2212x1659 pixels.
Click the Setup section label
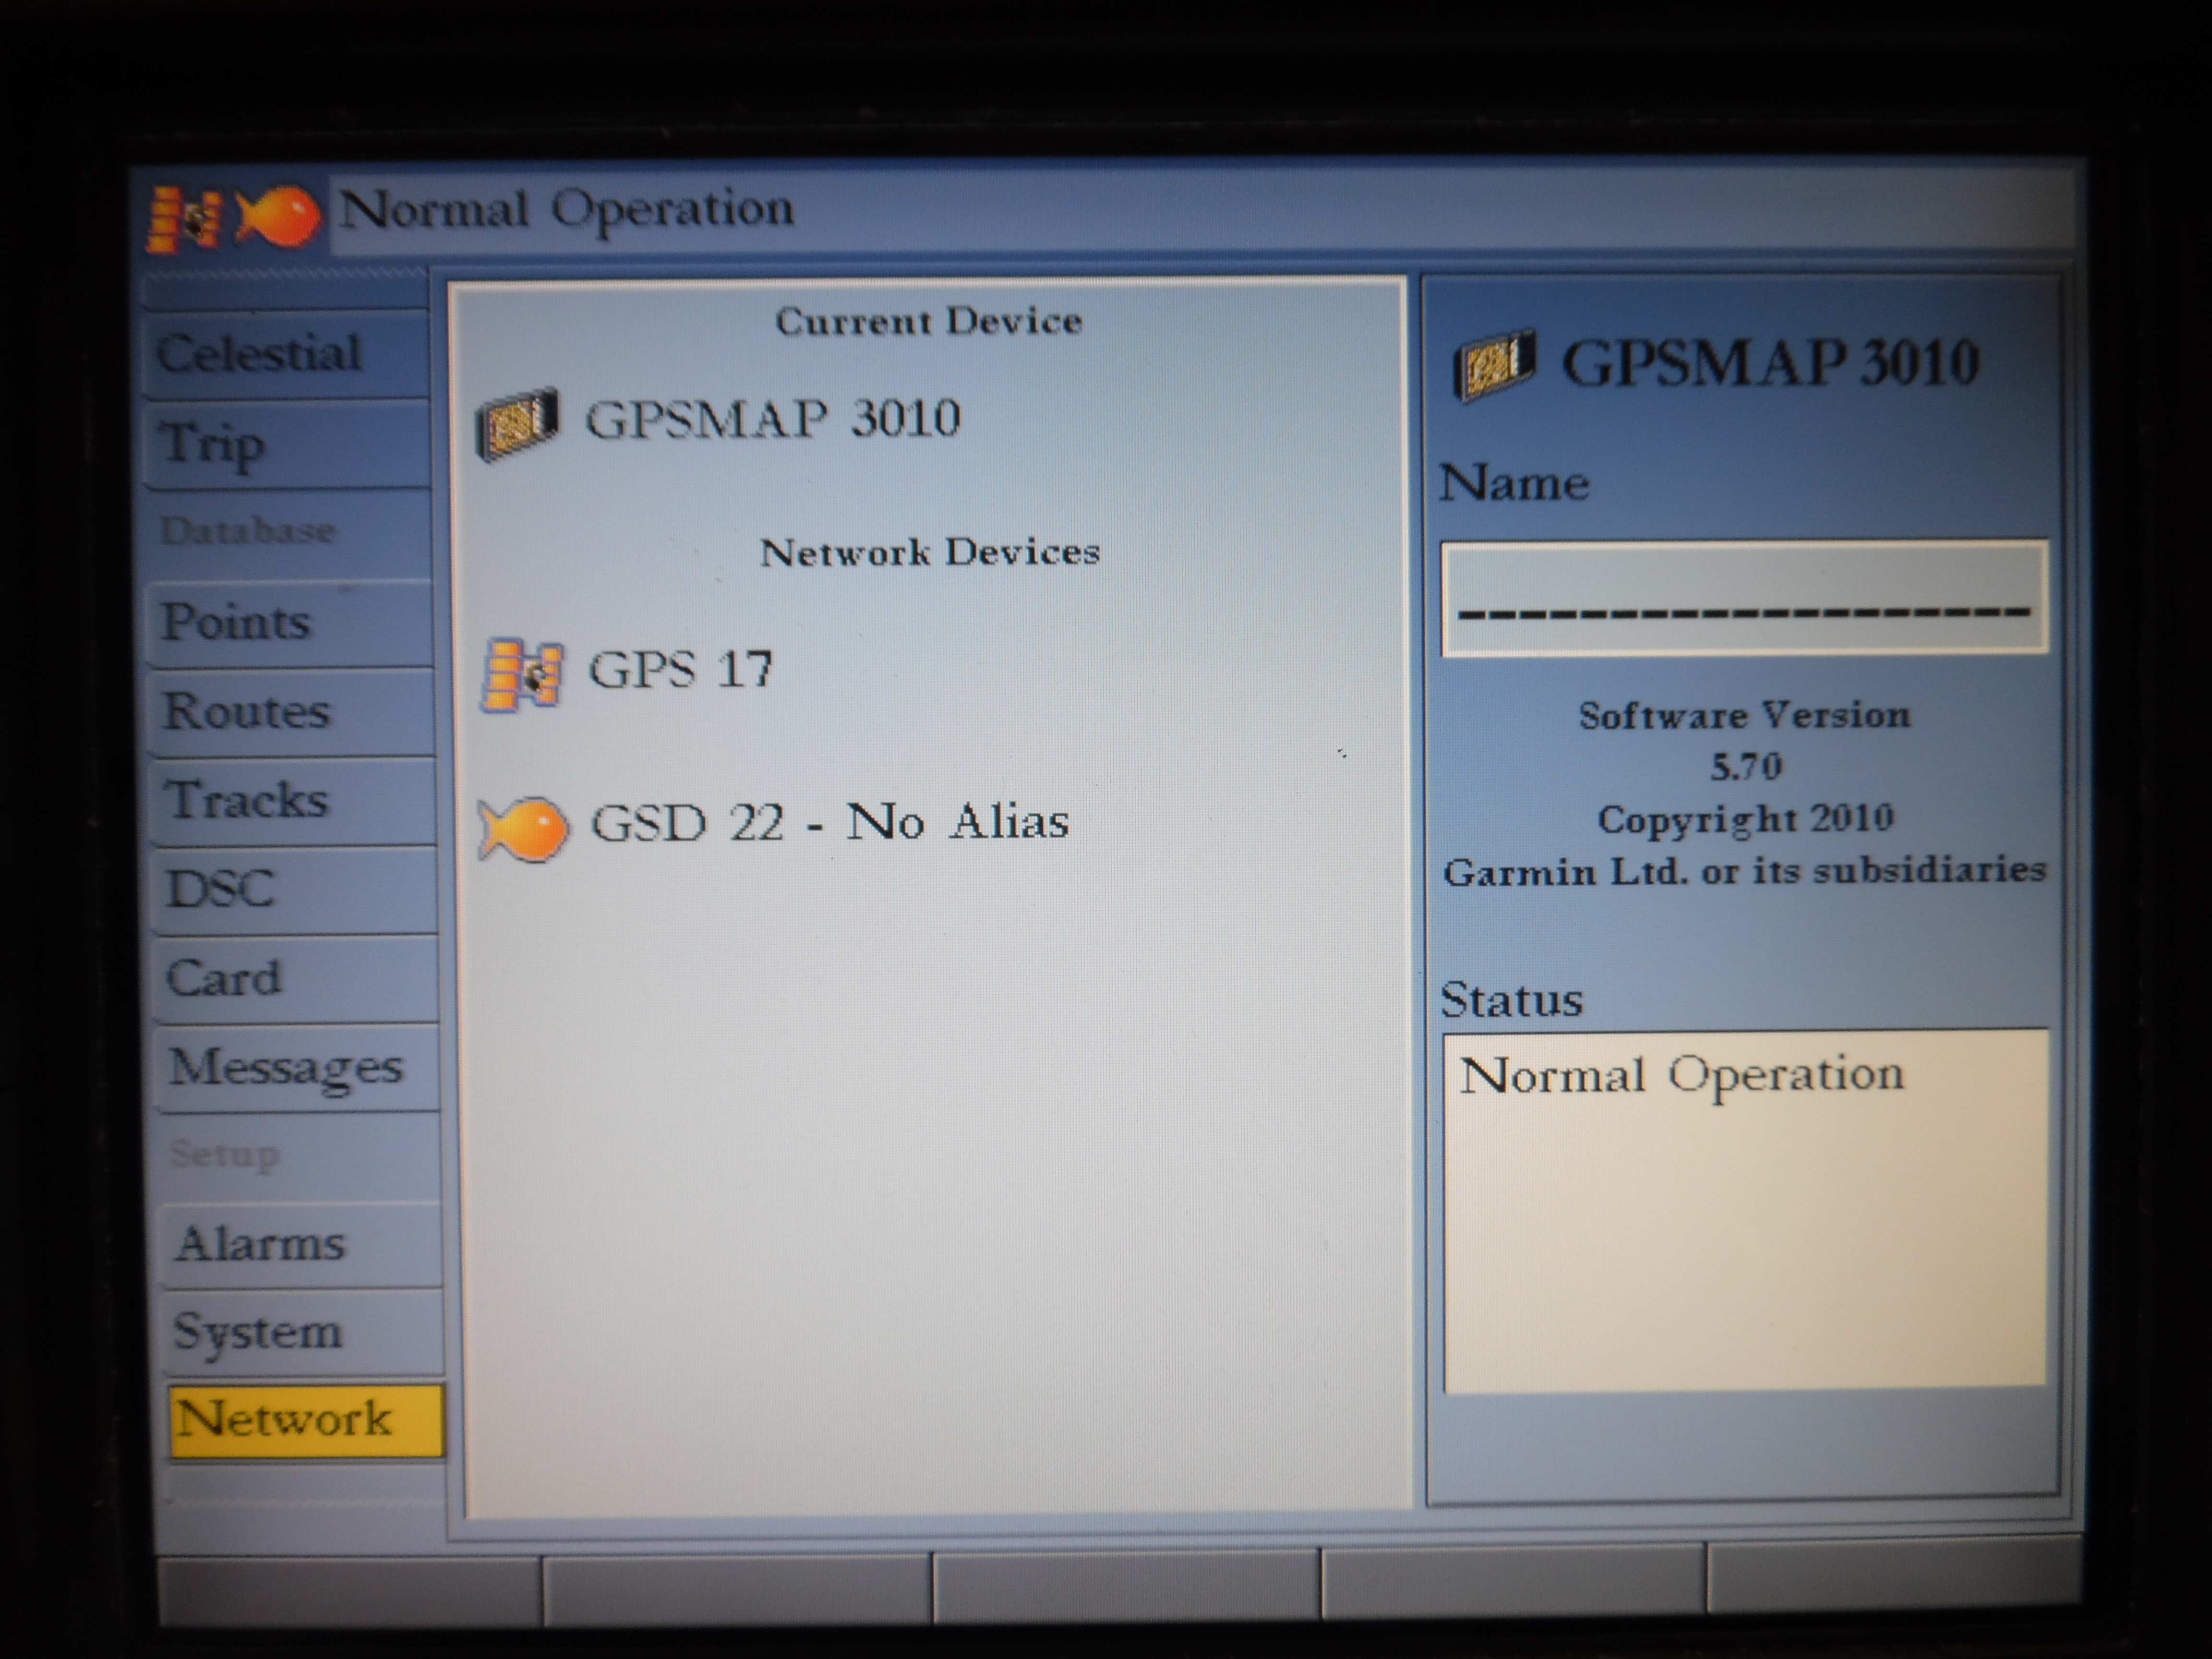click(224, 1155)
